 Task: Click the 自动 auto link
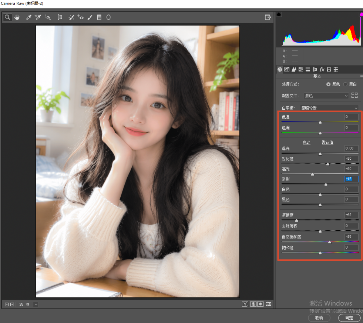[306, 142]
